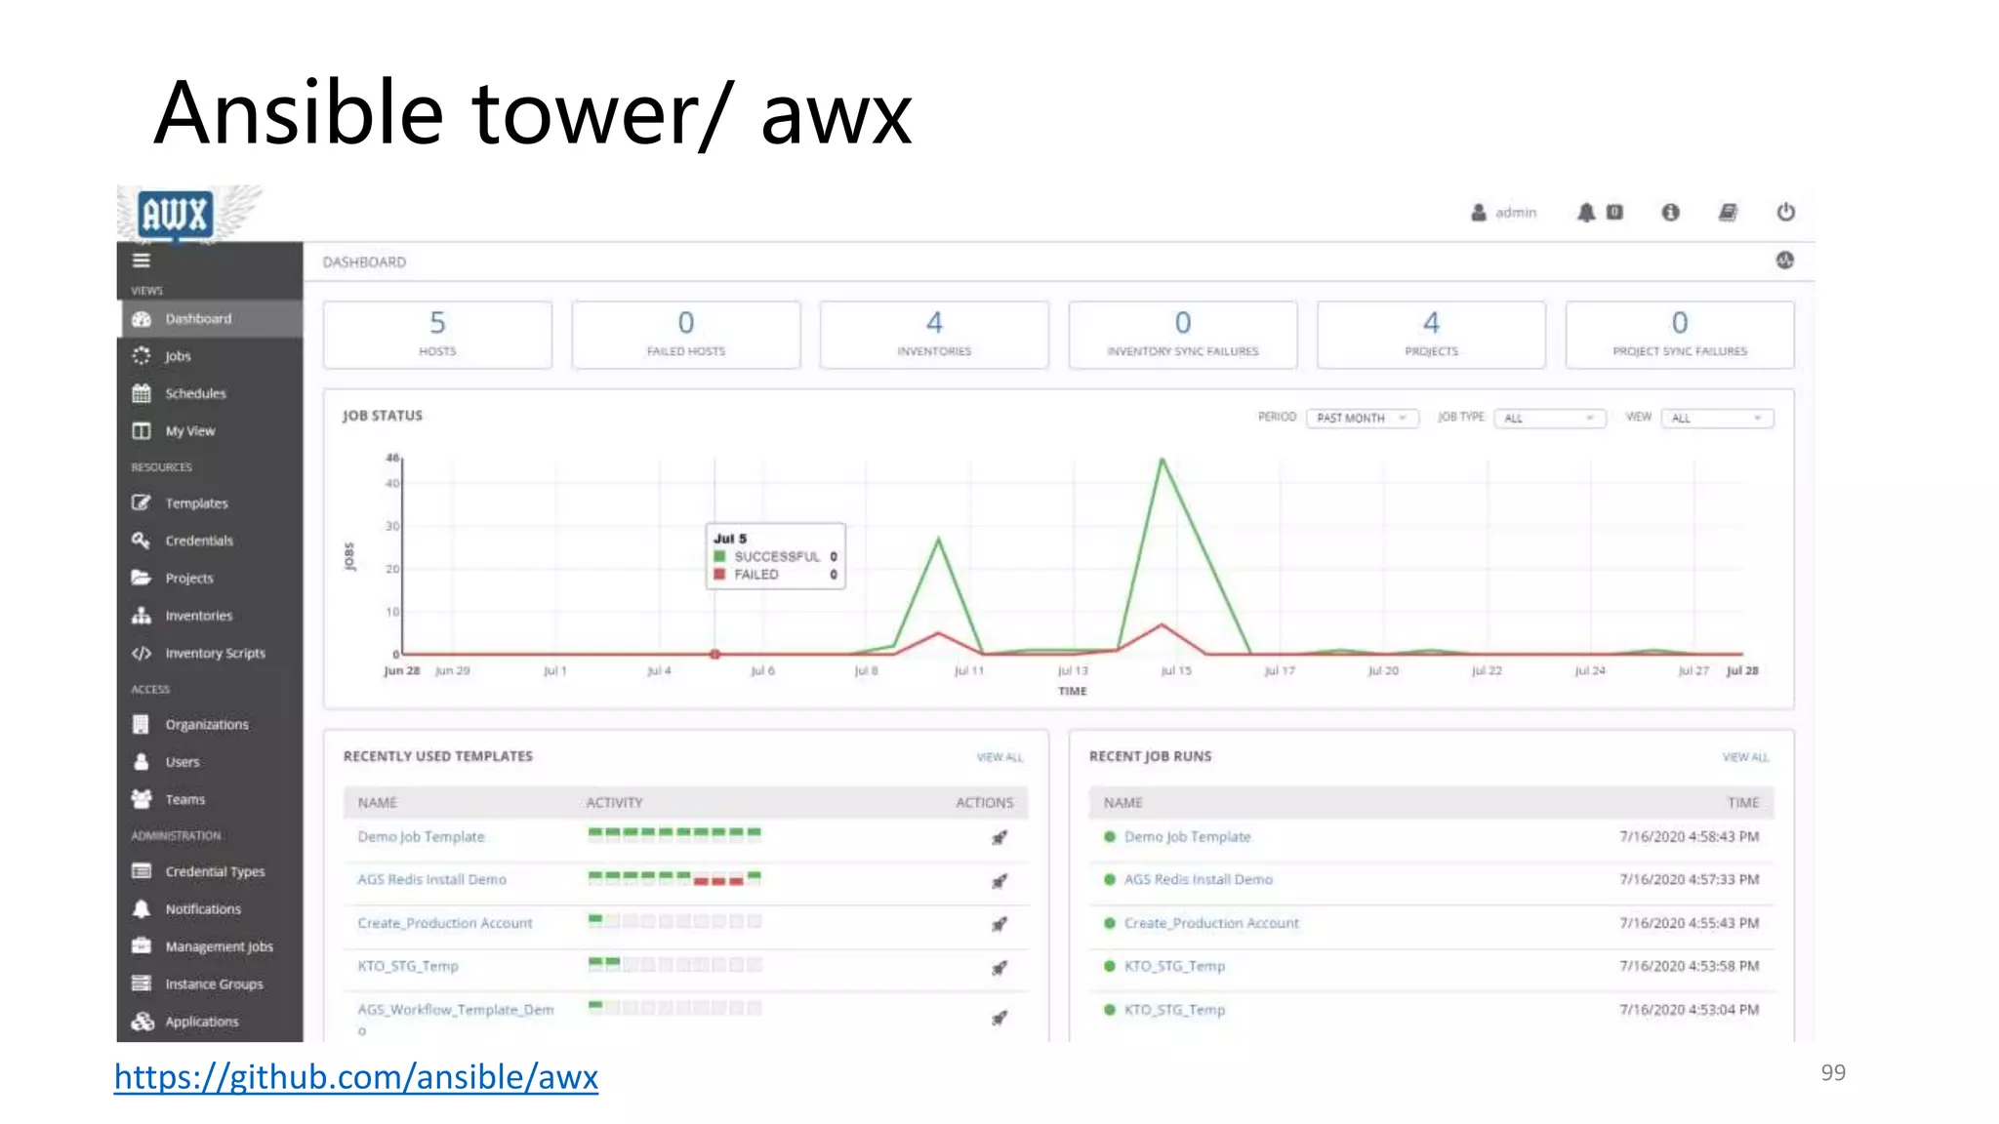
Task: Launch AGS Redis Install Demo rocket icon
Action: (x=999, y=881)
